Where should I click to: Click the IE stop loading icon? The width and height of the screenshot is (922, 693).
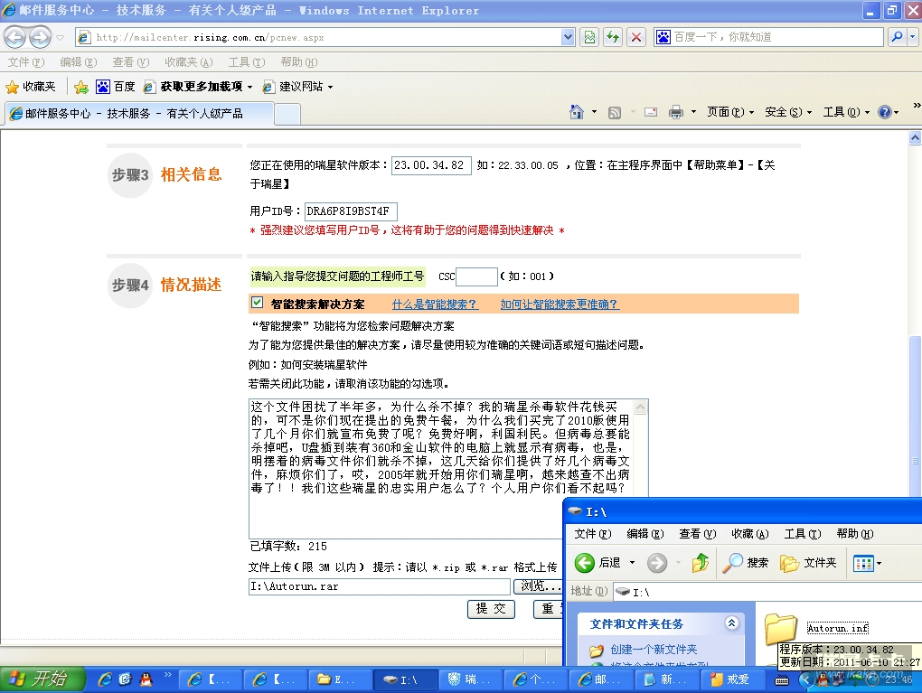tap(636, 37)
